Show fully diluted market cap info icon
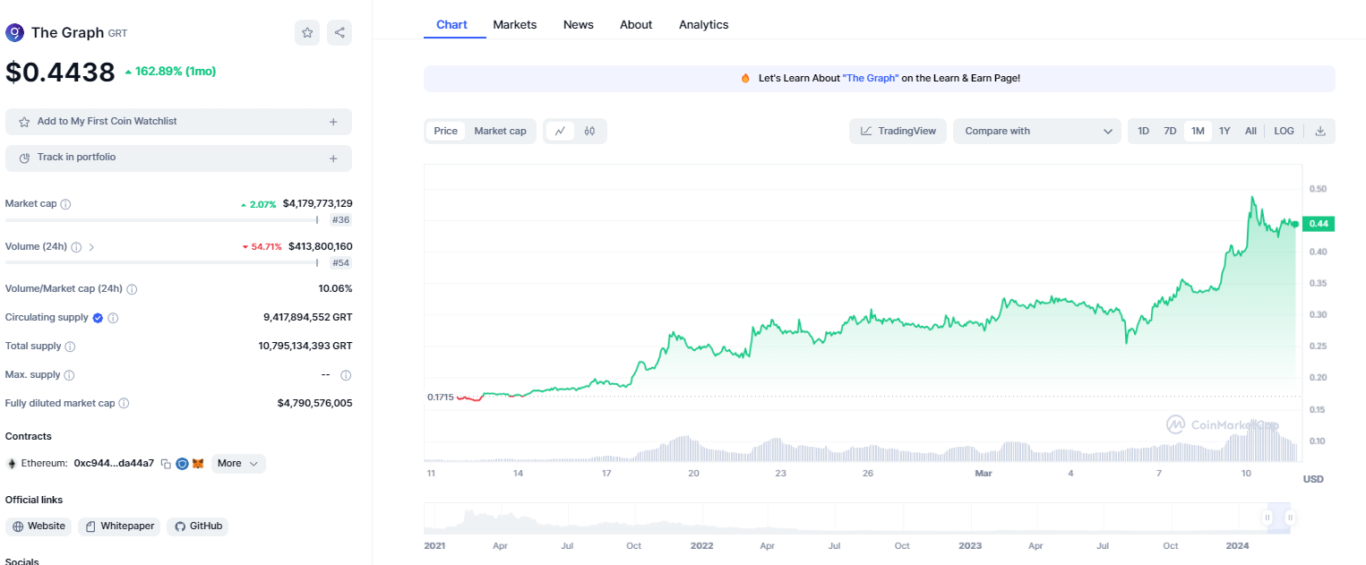The image size is (1366, 565). coord(124,404)
